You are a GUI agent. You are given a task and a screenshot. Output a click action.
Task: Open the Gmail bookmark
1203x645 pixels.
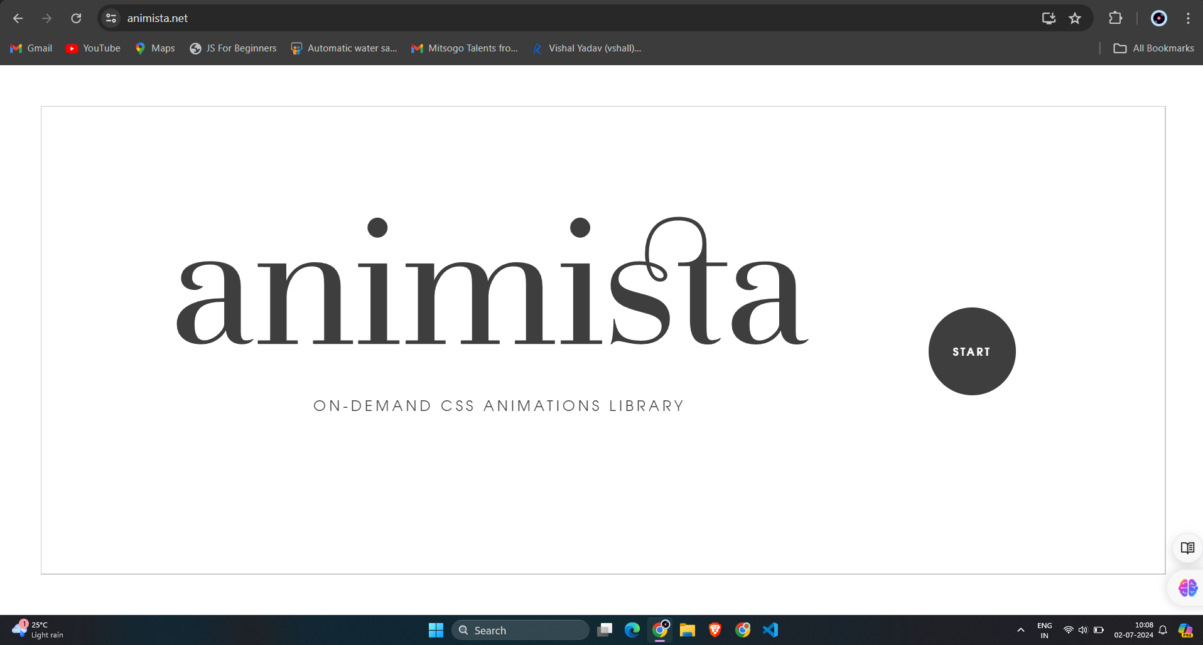[x=31, y=48]
